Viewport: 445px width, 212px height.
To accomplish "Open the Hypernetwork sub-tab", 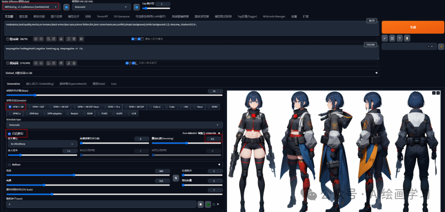I will (x=73, y=84).
